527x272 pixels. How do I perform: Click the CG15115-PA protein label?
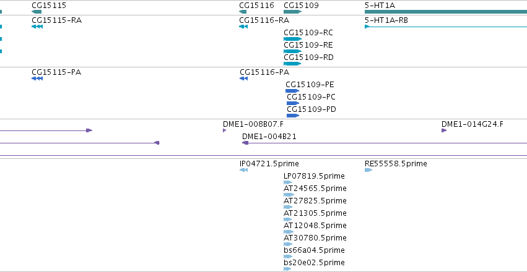56,72
